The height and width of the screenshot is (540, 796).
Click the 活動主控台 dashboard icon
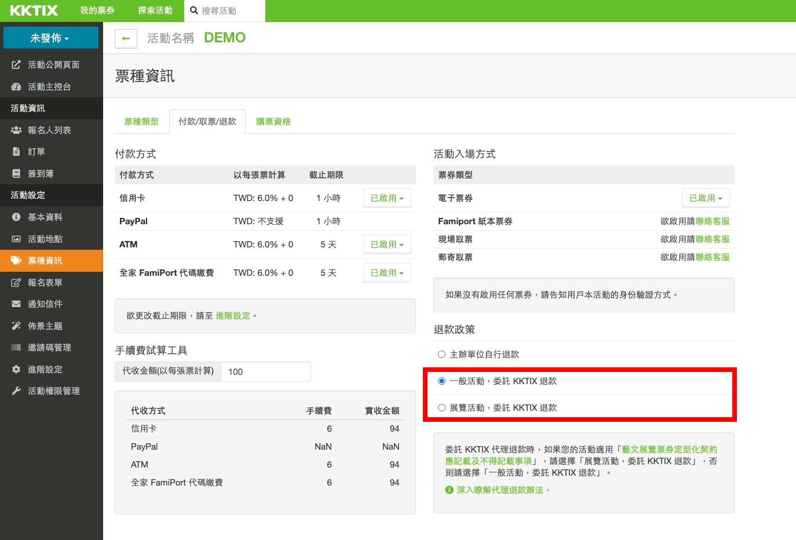point(16,87)
